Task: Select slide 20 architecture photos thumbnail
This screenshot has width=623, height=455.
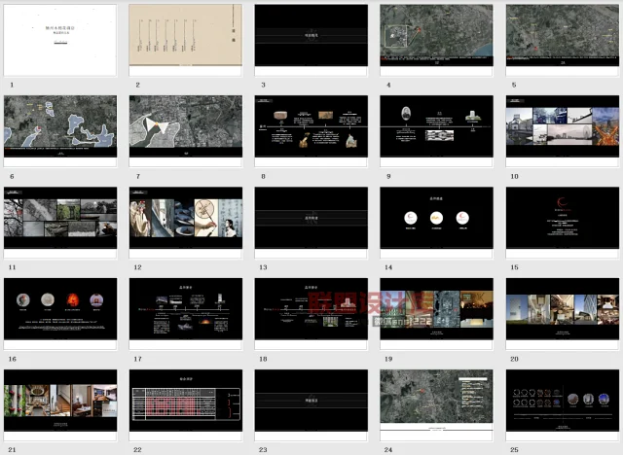Action: (562, 309)
